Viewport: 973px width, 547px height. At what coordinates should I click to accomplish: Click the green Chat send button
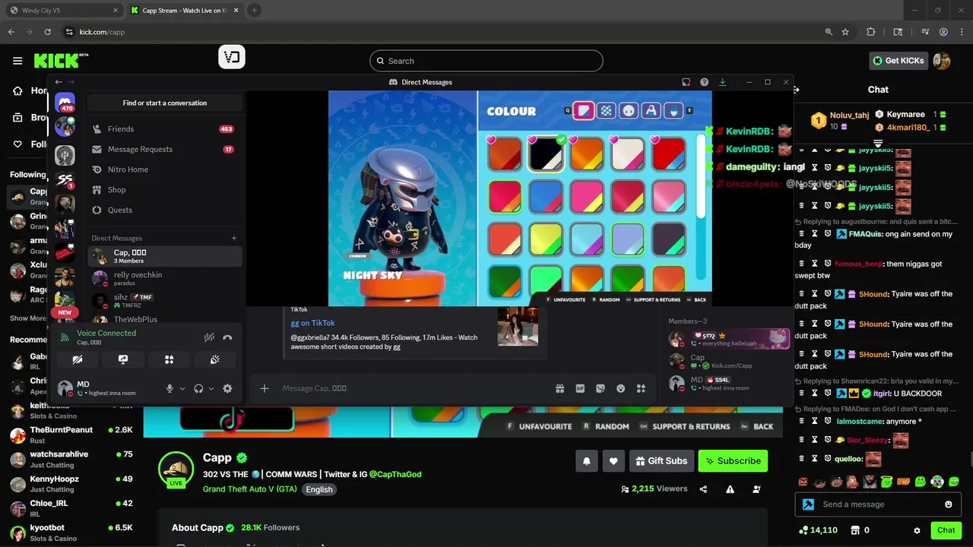click(946, 530)
